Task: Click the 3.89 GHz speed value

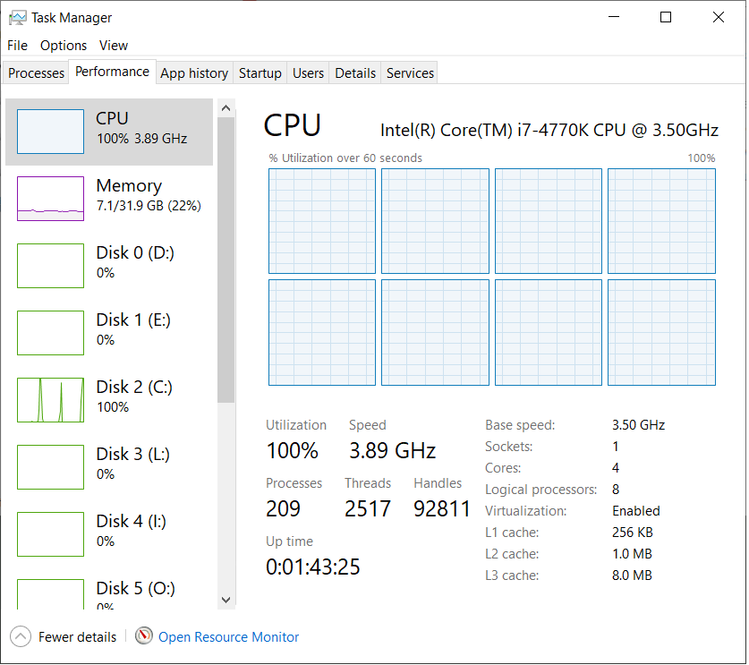Action: [x=394, y=452]
